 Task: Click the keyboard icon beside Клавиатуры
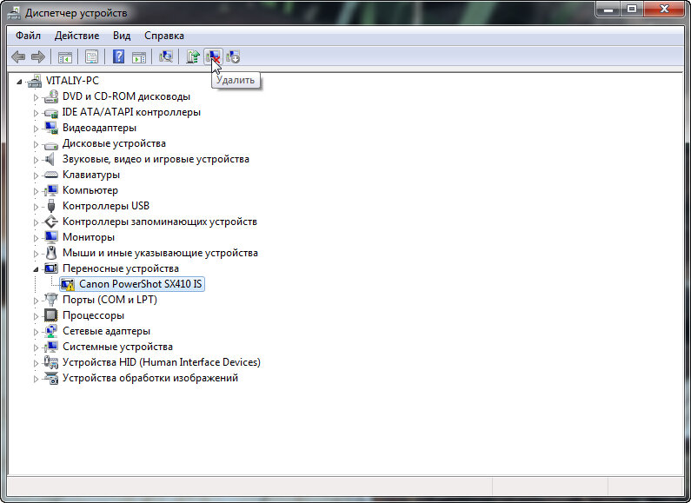pos(51,175)
